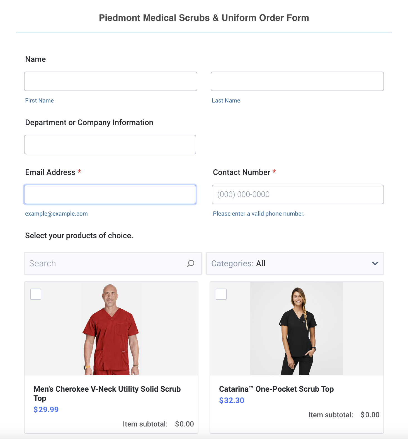Click the search magnifier icon
Screen dimensions: 408x439
click(191, 264)
